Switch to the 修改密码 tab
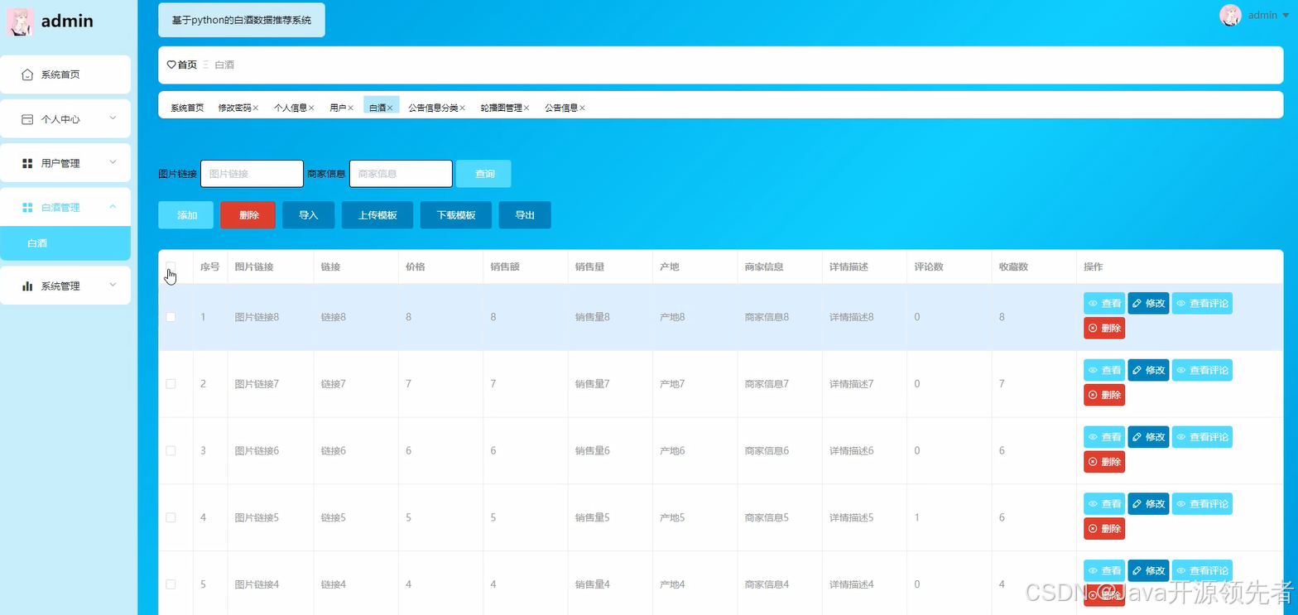1298x615 pixels. (x=235, y=108)
